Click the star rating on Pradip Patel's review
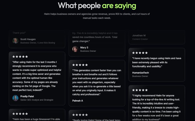The image size is (195, 121). (20, 57)
